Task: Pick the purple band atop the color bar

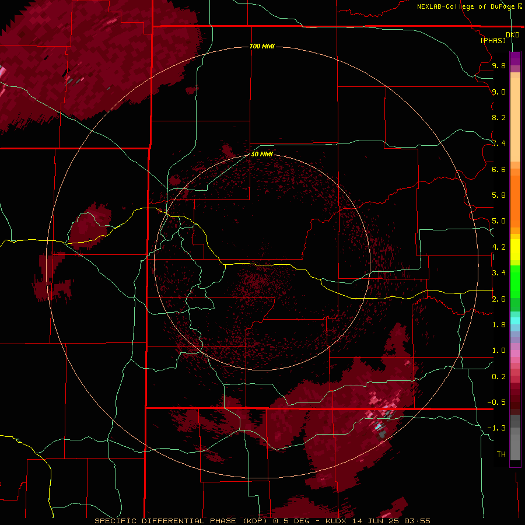Action: 515,58
